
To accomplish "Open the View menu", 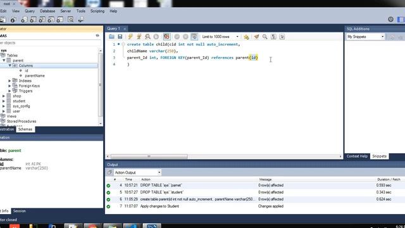I will click(16, 11).
